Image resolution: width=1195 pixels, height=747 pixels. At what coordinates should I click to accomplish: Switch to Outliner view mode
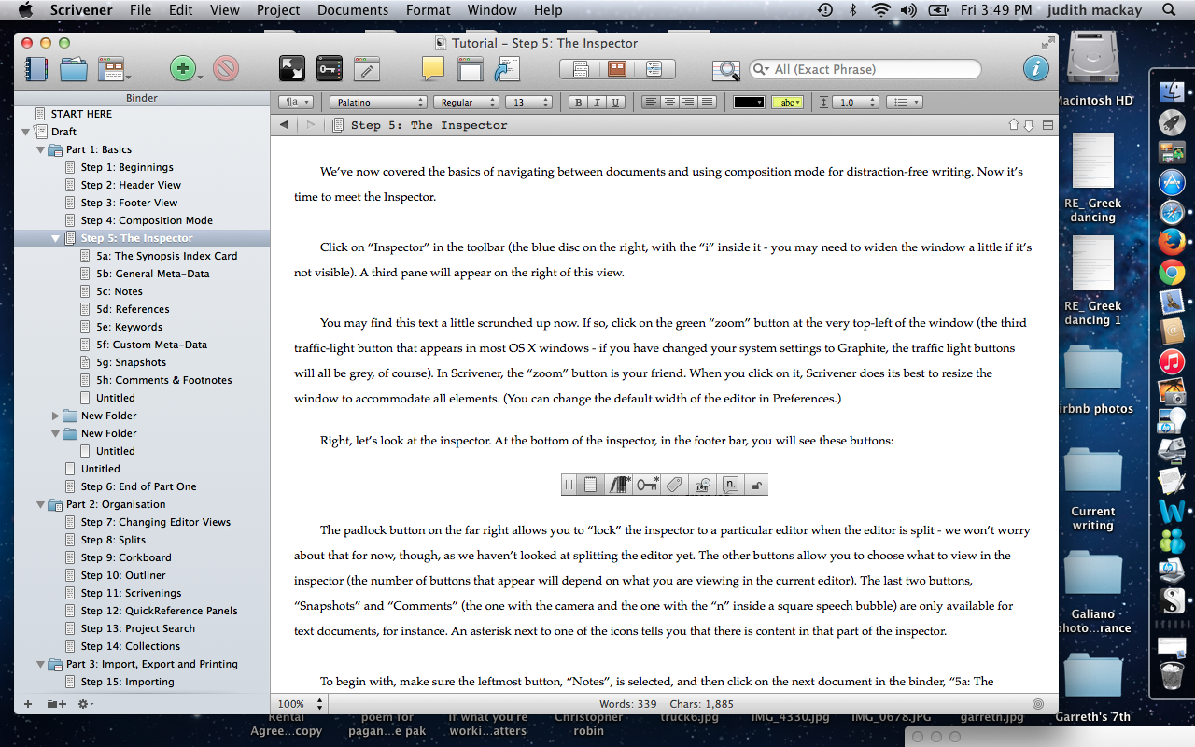[x=654, y=69]
